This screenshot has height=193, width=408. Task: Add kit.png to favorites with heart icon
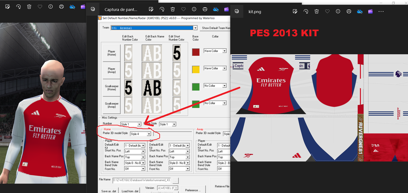pos(327,11)
